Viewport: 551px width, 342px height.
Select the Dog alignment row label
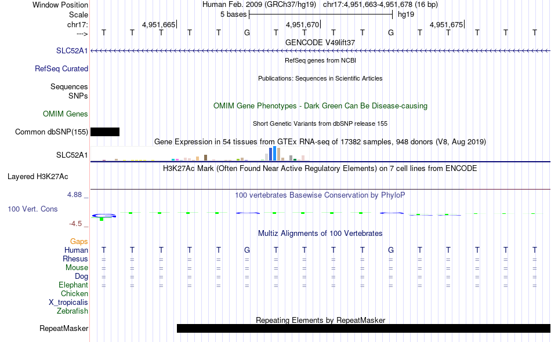[81, 276]
